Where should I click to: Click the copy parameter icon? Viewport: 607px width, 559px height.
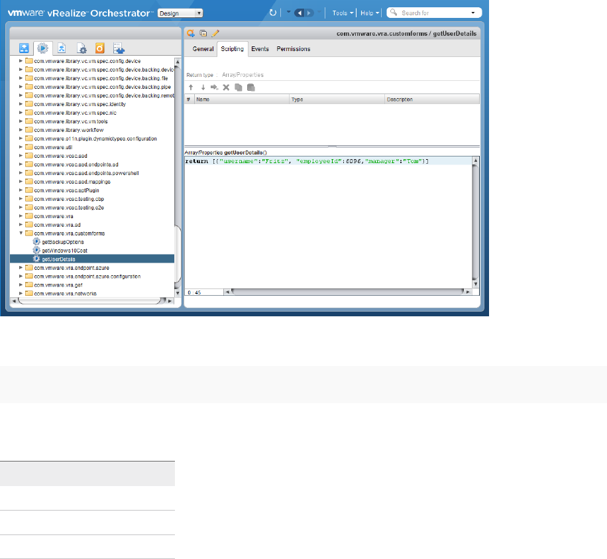coord(239,88)
